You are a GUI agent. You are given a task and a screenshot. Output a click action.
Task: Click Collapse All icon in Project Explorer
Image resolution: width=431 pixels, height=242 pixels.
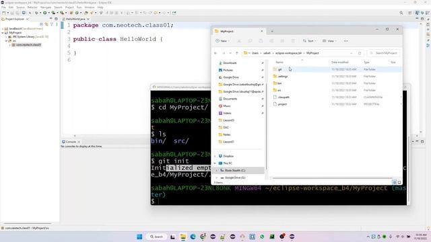[42, 24]
